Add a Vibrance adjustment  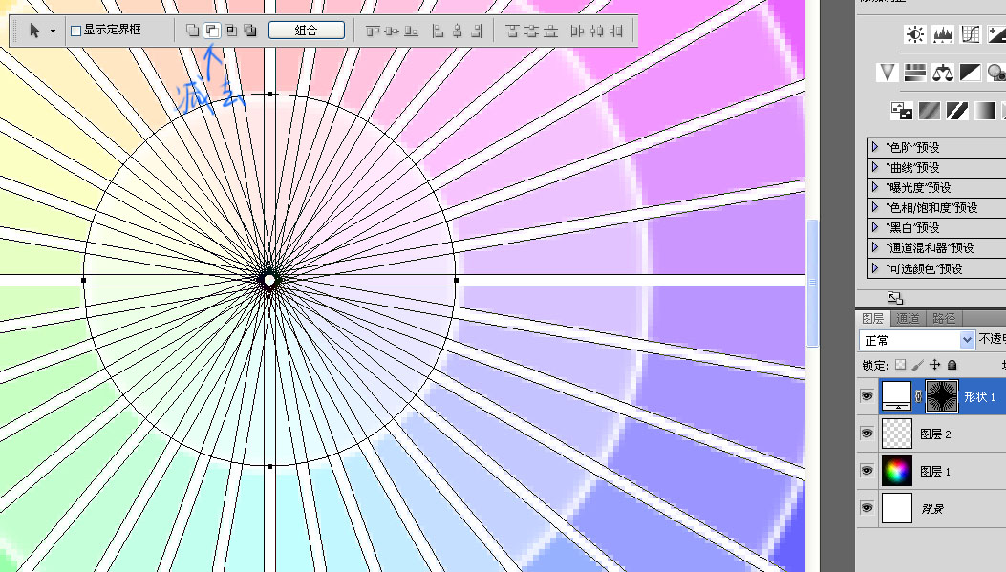(x=888, y=73)
